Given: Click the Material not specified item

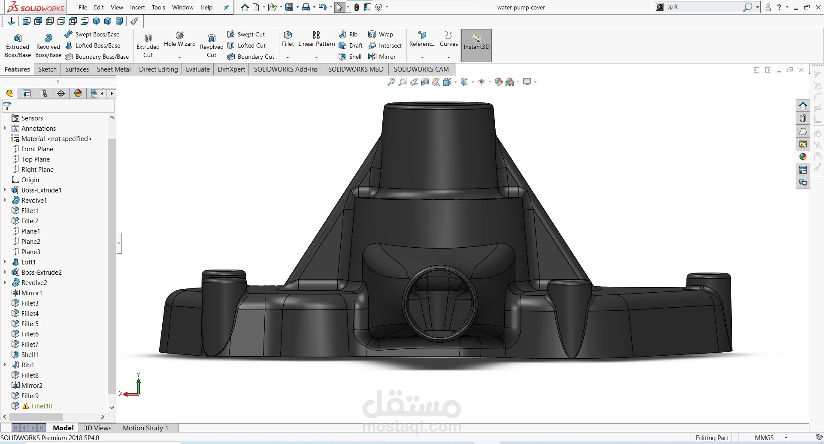Looking at the screenshot, I should point(56,138).
